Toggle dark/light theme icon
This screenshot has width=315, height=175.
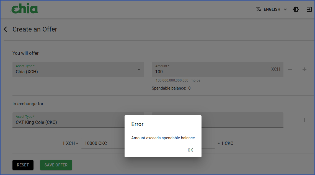(x=296, y=9)
